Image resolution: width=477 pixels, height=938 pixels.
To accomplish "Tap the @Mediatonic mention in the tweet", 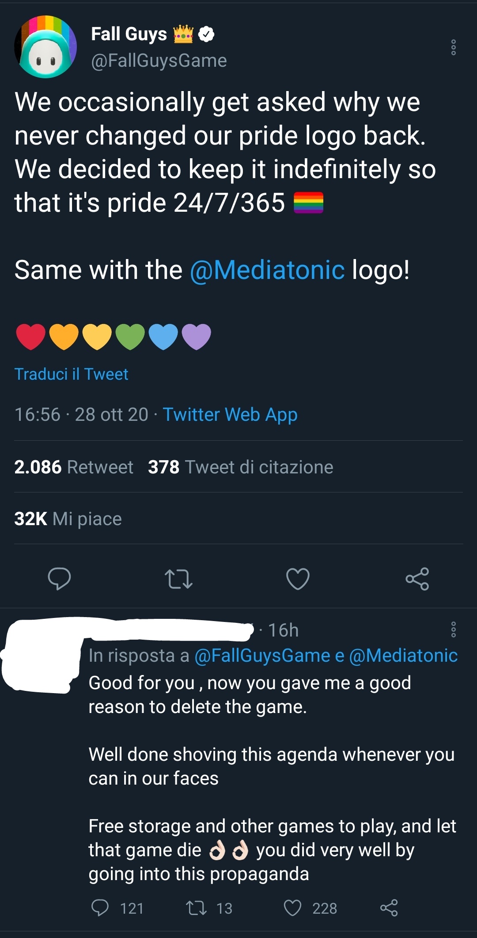I will (267, 270).
